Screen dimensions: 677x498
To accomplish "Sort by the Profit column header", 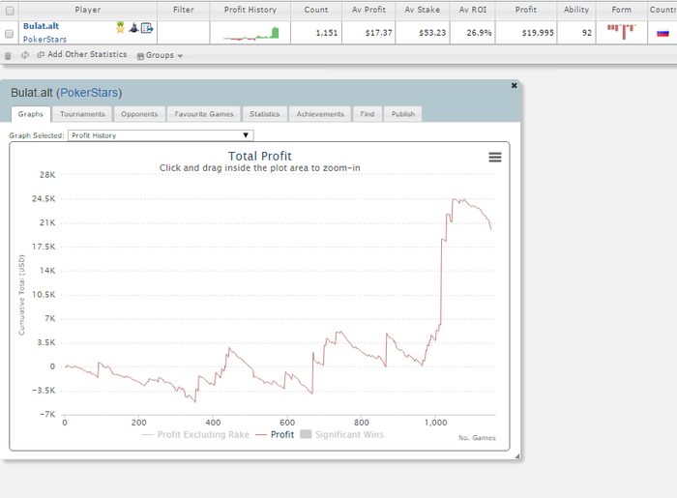I will pyautogui.click(x=526, y=10).
